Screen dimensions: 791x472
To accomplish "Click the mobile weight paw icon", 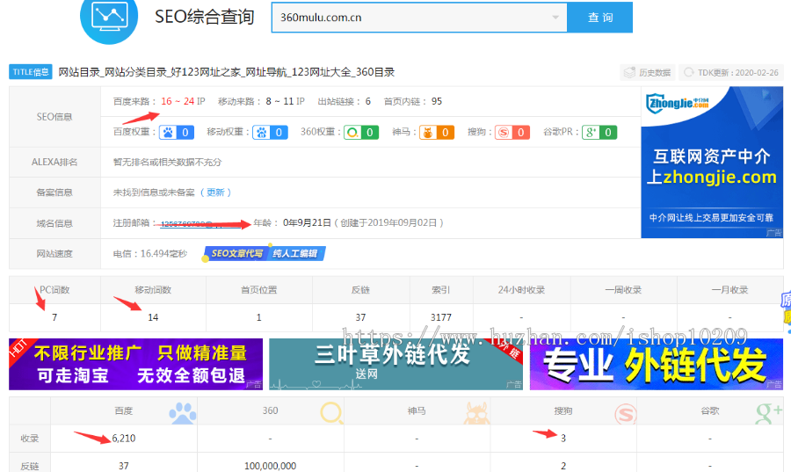I will pos(261,133).
